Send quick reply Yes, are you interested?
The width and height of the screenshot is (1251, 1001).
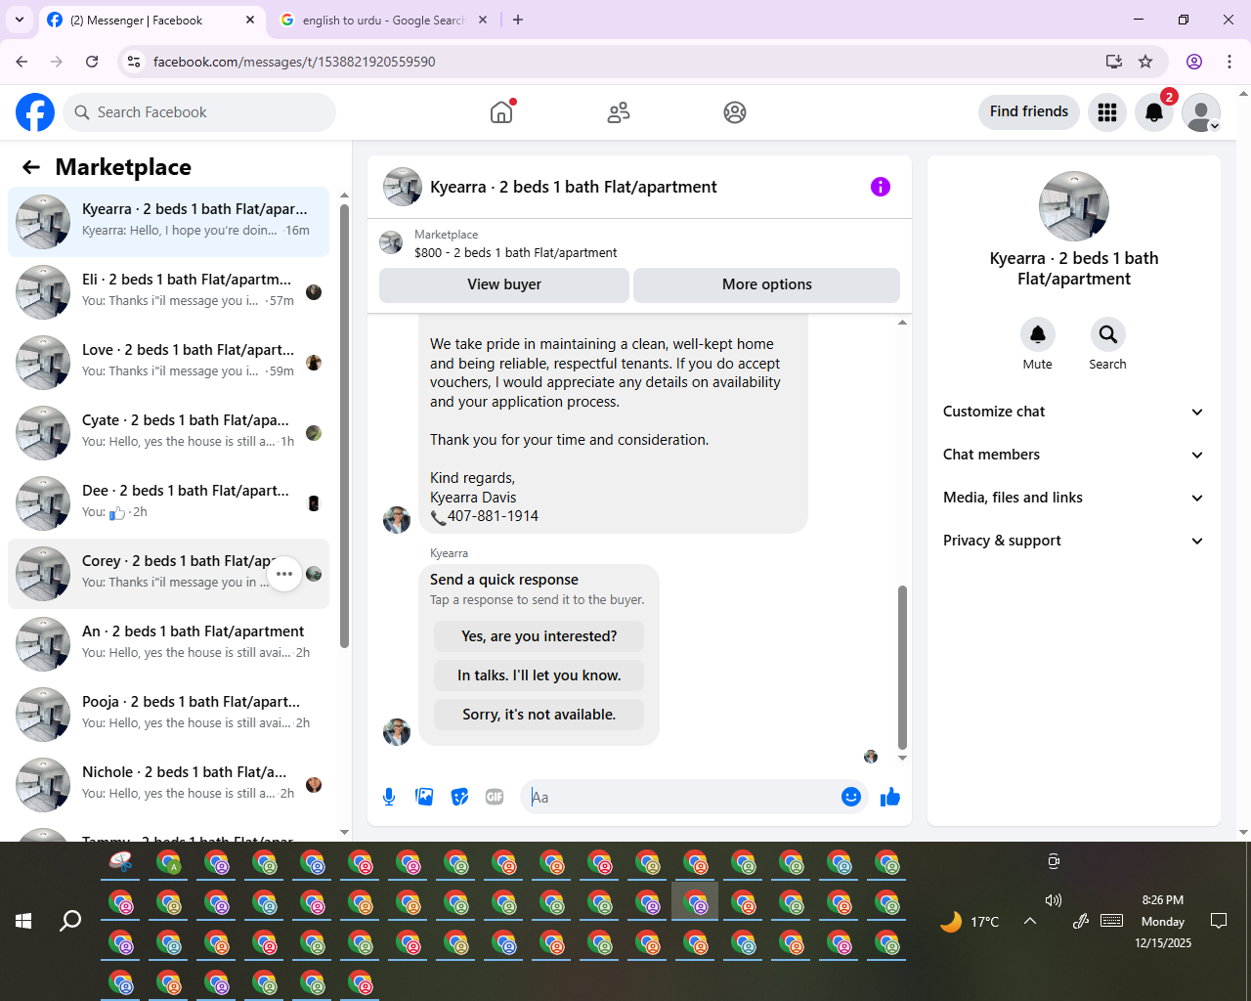point(539,636)
